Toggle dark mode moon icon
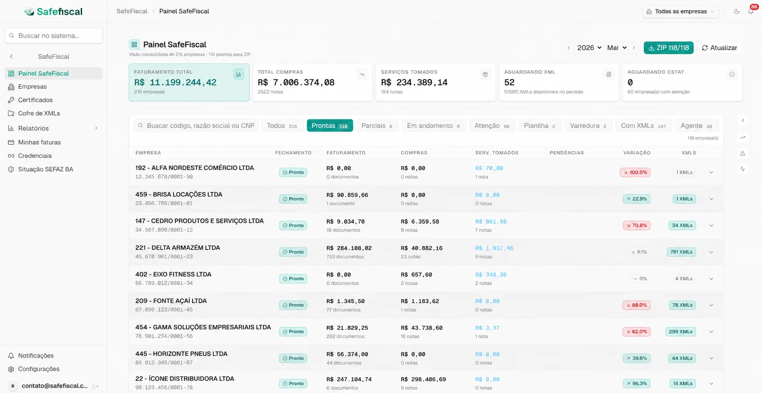 [737, 11]
